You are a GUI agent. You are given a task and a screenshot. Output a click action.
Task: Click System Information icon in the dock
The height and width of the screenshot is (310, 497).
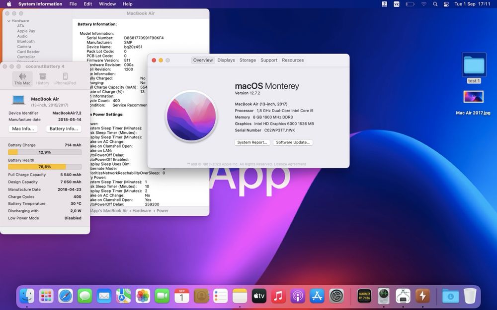coord(403,297)
